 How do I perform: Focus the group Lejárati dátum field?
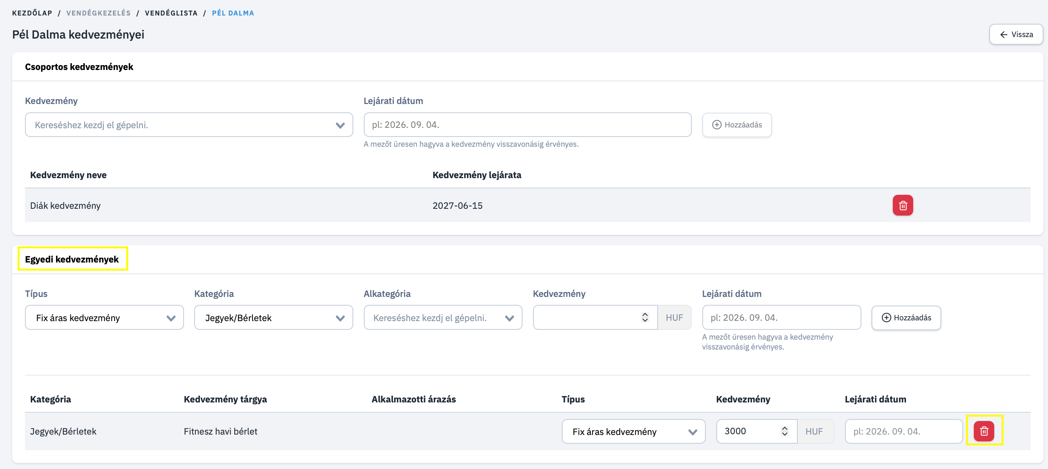[527, 125]
